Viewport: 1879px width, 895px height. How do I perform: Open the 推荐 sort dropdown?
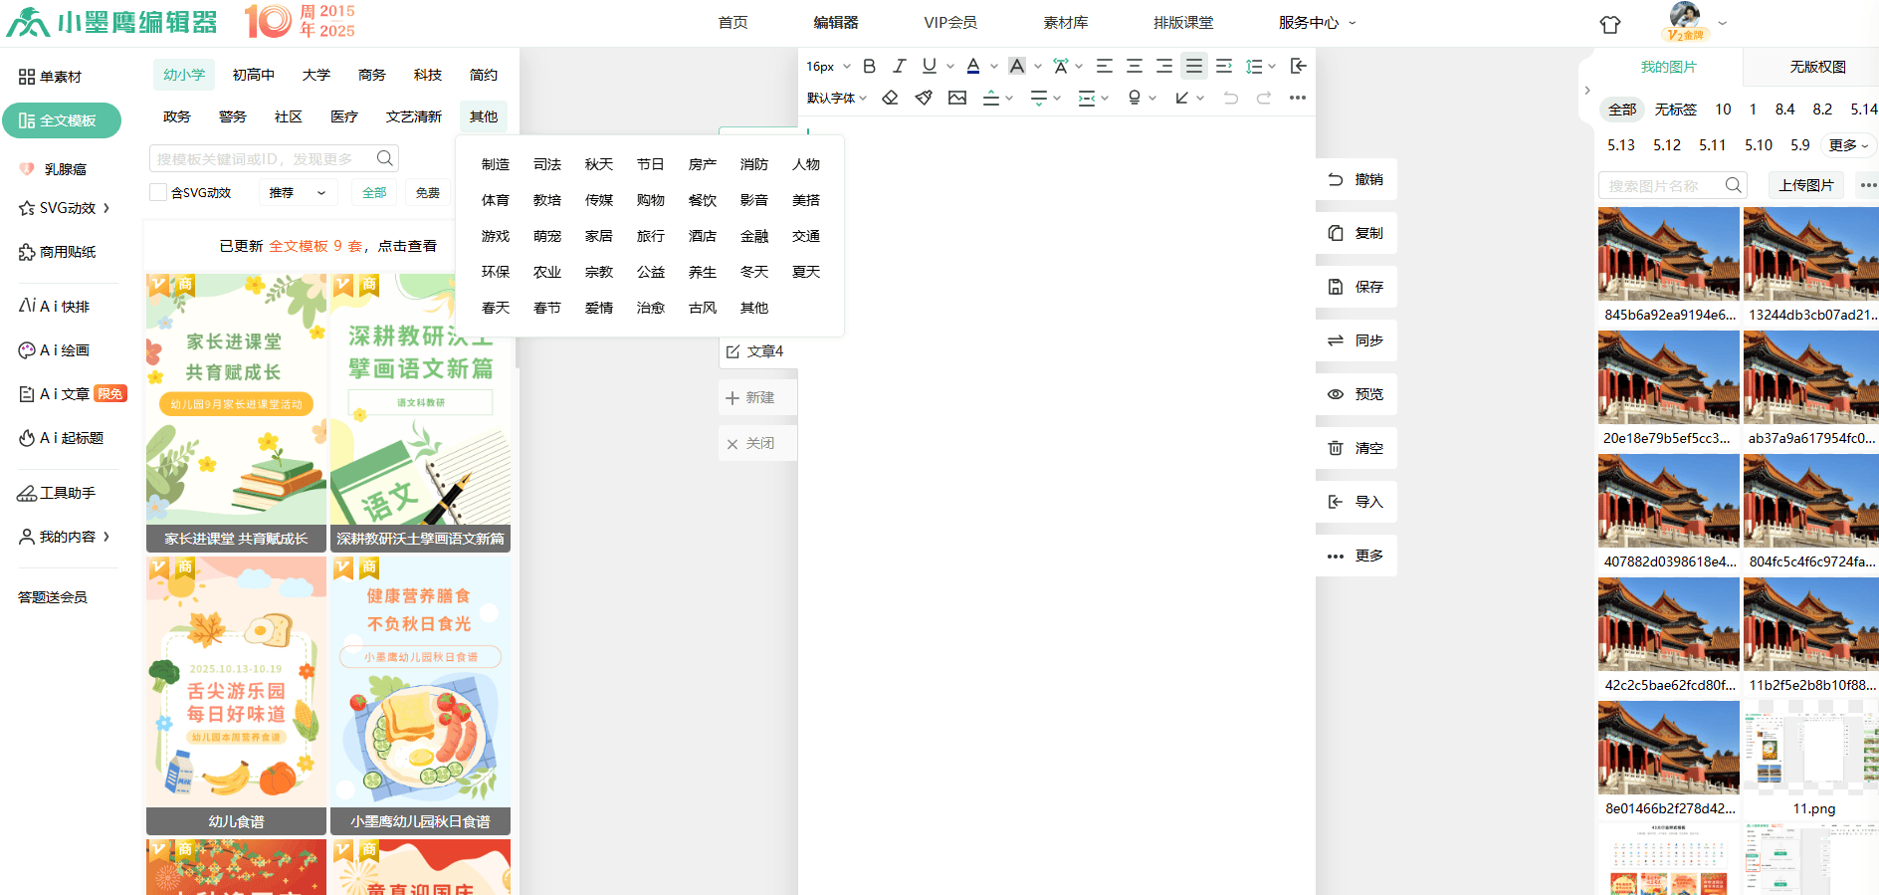click(297, 192)
